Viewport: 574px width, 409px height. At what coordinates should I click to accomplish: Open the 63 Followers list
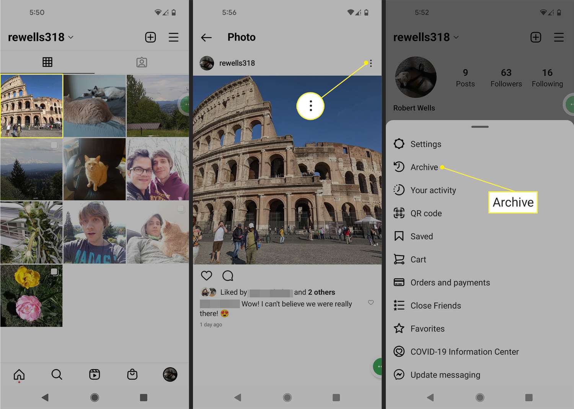[x=506, y=77]
